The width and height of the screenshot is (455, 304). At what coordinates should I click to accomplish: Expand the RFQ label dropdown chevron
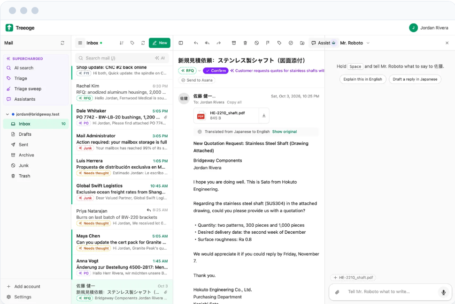click(200, 71)
